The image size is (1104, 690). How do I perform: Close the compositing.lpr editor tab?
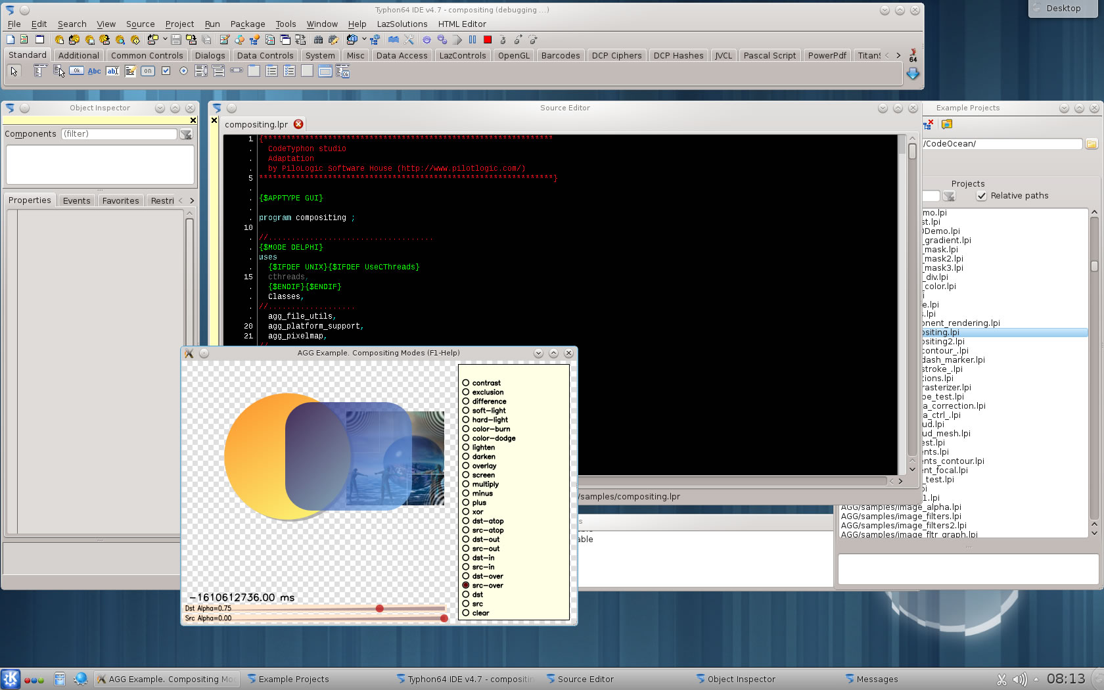point(298,124)
